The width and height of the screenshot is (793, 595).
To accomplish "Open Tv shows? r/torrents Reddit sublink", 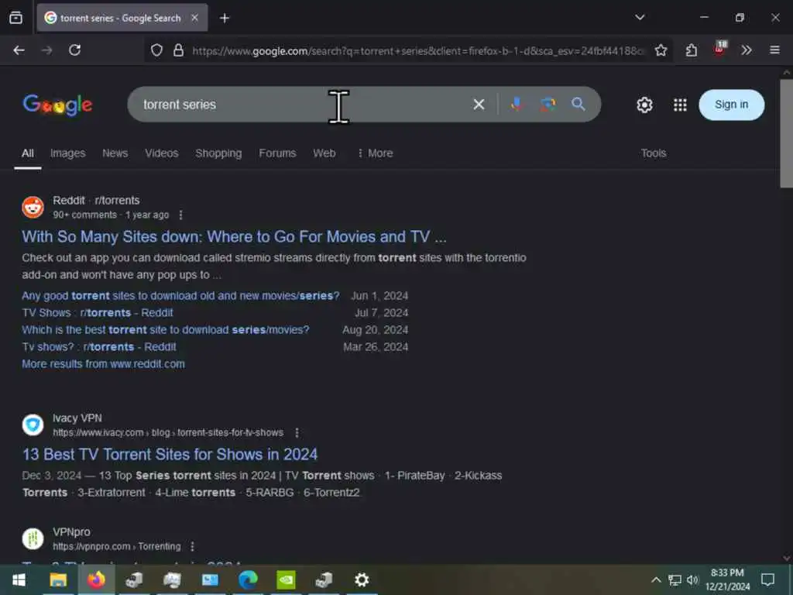I will pos(99,347).
